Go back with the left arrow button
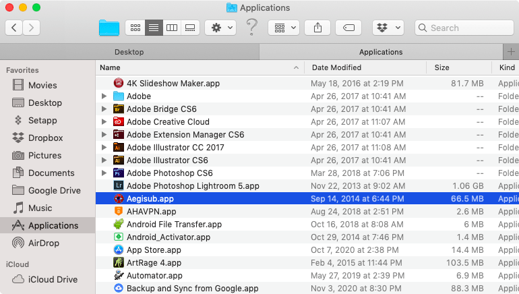Viewport: 519px width, 294px height. 14,28
